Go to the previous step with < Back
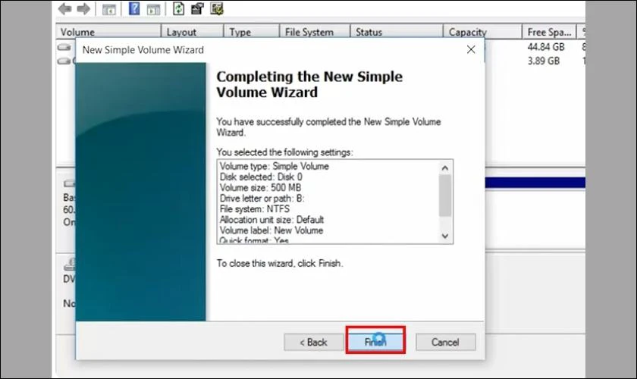 pos(313,342)
